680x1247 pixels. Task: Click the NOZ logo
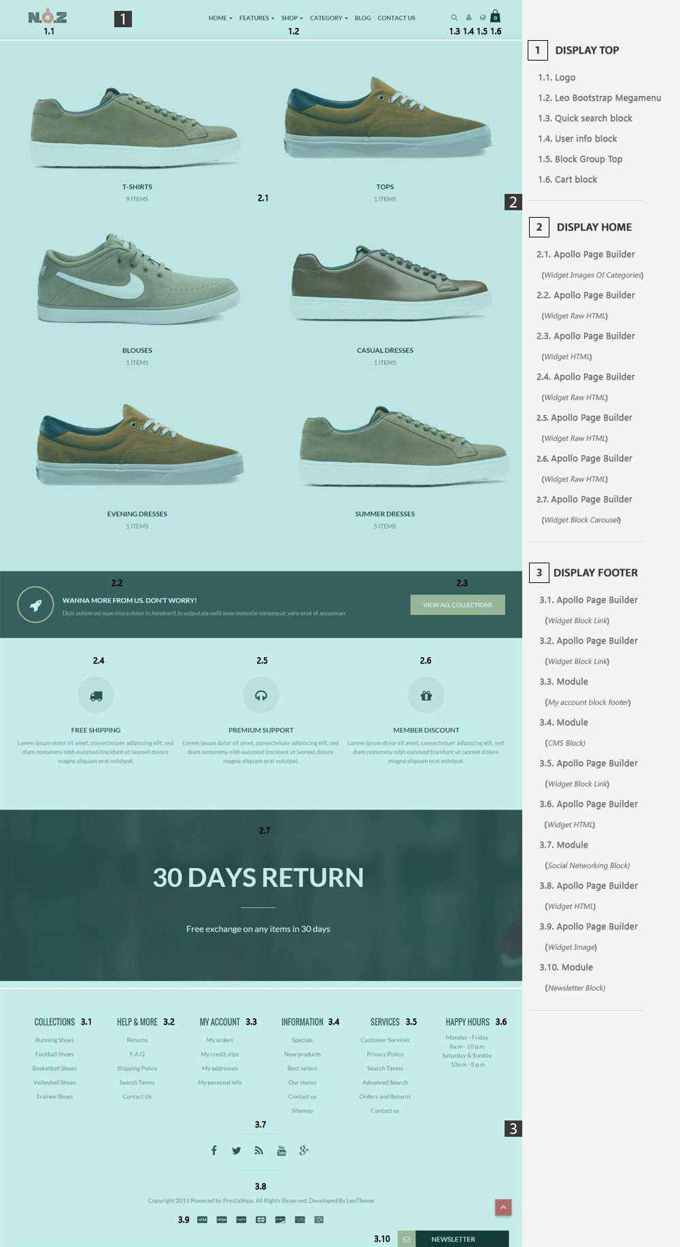tap(48, 17)
